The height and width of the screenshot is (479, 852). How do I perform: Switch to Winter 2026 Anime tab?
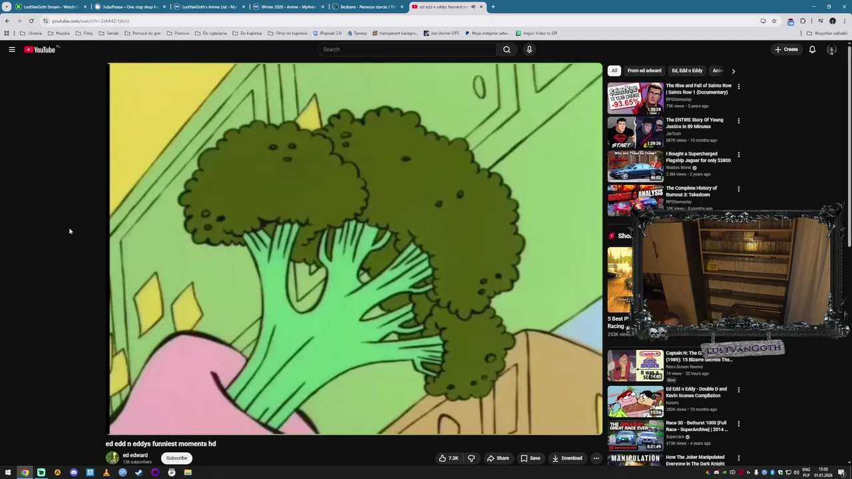288,7
